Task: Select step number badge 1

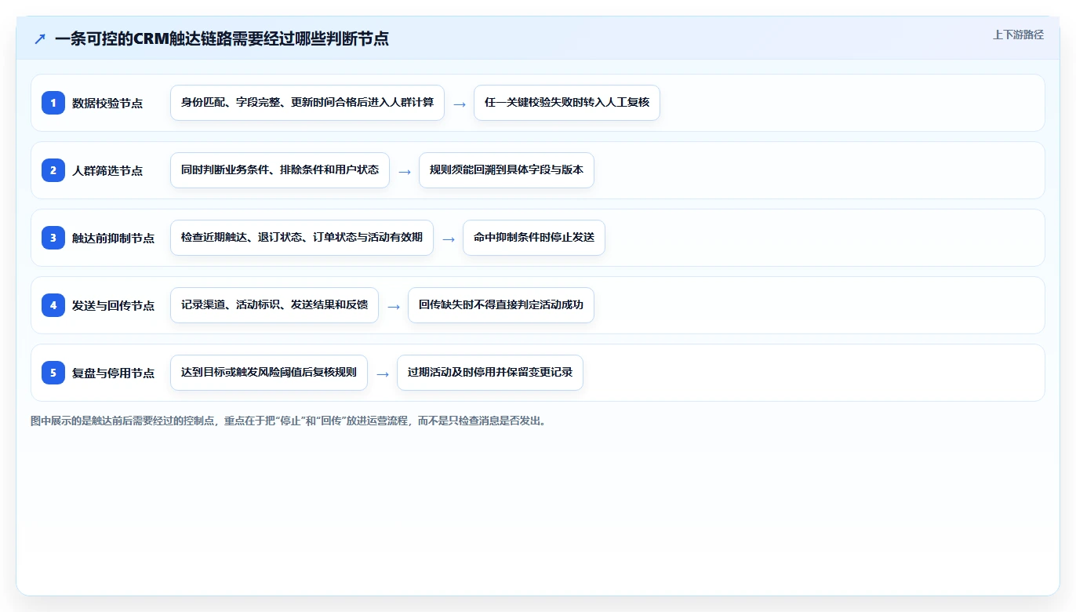Action: (x=53, y=102)
